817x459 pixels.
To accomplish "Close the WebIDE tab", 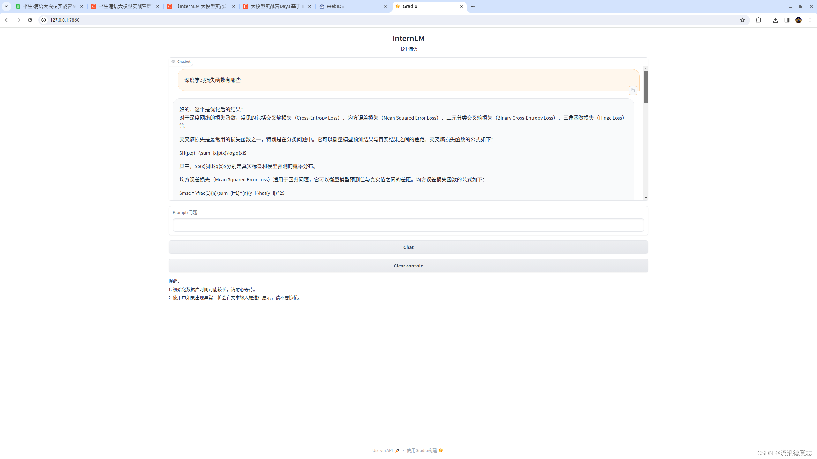I will [386, 6].
